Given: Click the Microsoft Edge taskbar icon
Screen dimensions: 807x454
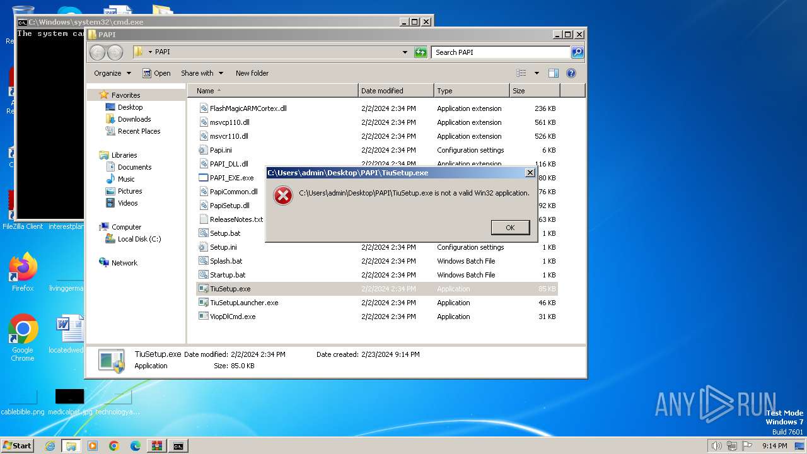Looking at the screenshot, I should [136, 446].
